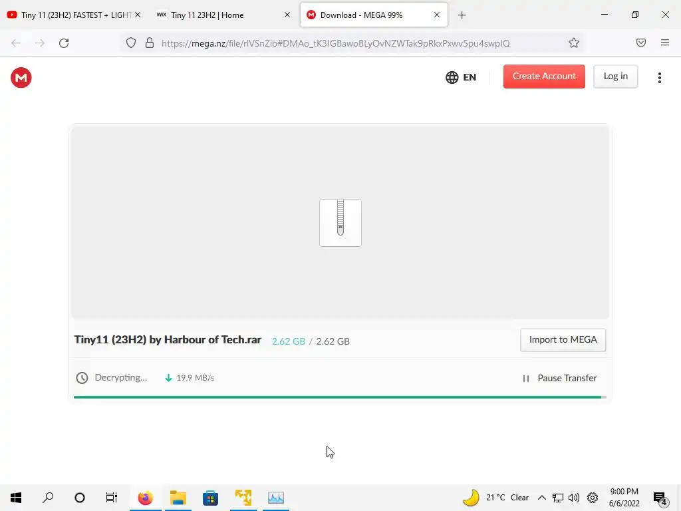This screenshot has height=511, width=681.
Task: Open the resource monitor graph taskbar icon
Action: tap(276, 498)
